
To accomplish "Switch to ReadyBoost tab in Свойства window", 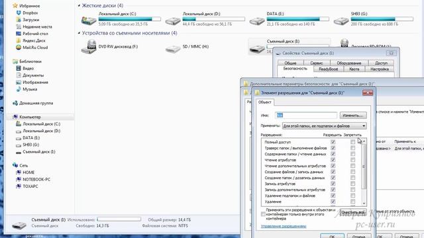I will click(x=329, y=69).
